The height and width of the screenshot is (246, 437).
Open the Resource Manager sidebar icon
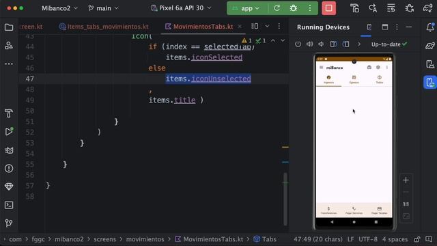[9, 45]
